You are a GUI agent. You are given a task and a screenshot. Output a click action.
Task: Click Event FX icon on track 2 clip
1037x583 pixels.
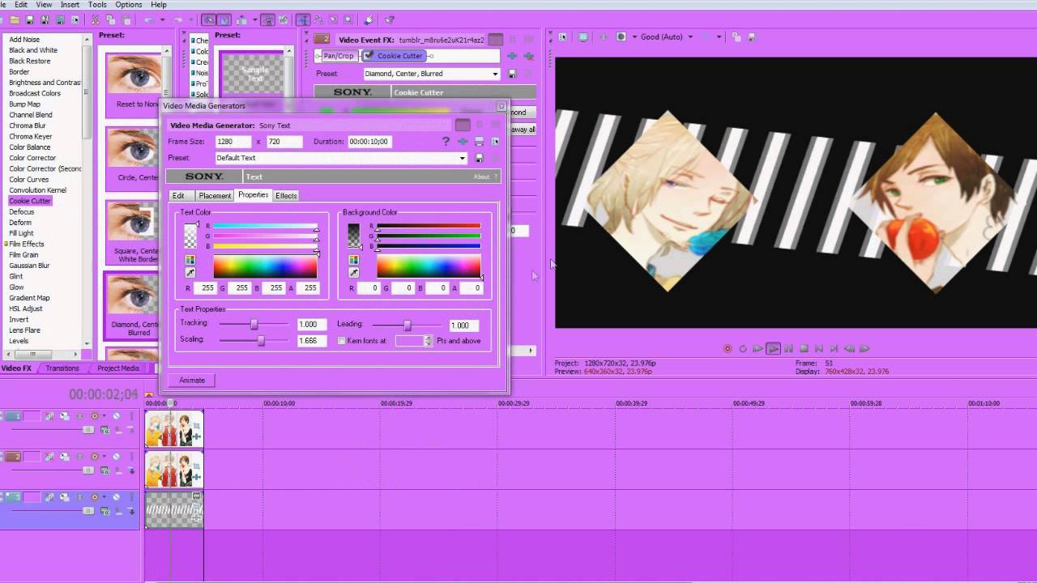(x=197, y=477)
